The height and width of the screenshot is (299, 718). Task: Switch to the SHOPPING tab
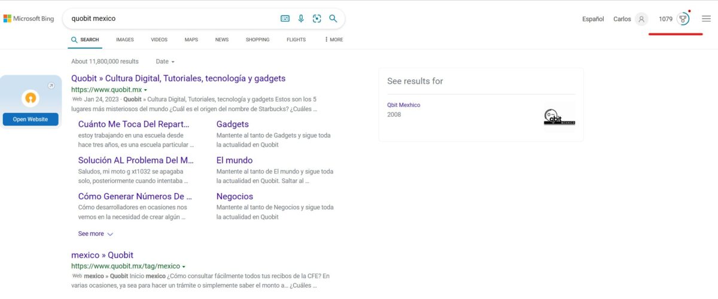[257, 40]
